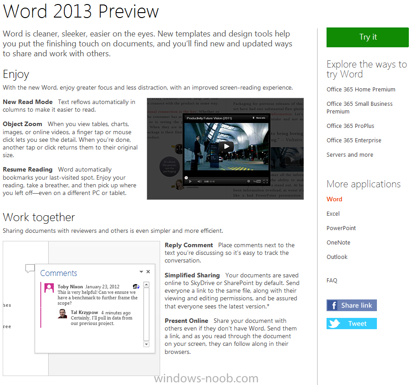
Task: Click the watch later clock icon
Action: (248, 181)
